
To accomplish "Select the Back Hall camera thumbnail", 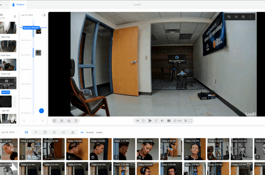I will (x=8, y=28).
